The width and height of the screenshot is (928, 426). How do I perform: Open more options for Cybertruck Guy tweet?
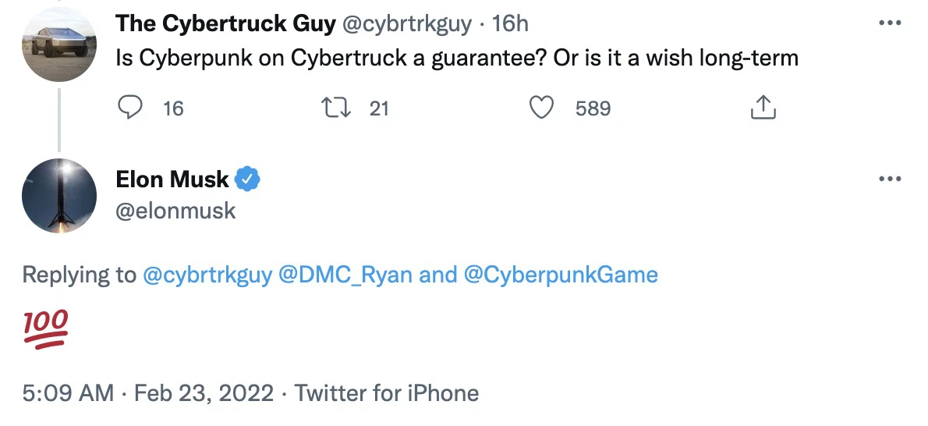(889, 23)
